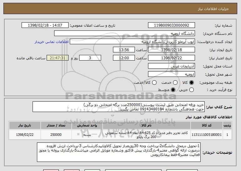This screenshot has height=171, width=241.
Task: Choose the متوسط purchase type radio
Action: click(173, 90)
